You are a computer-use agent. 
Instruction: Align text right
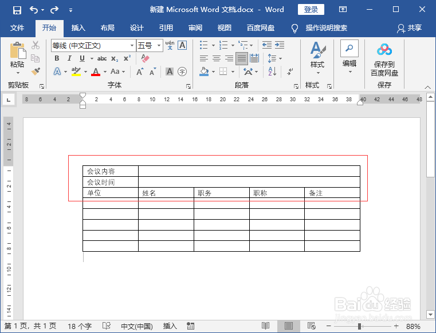pos(229,58)
